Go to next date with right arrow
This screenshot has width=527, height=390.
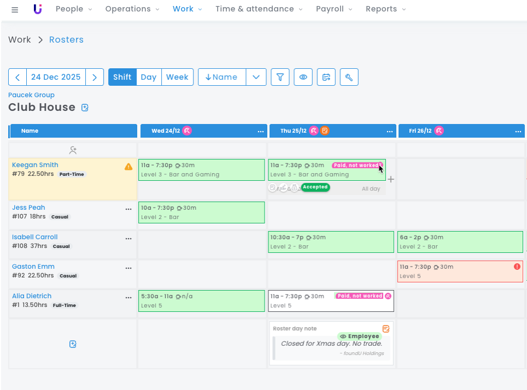[x=95, y=77]
